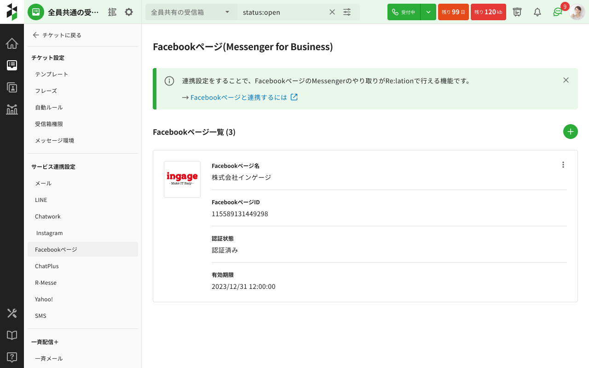Add a new Facebook page with plus button
Image resolution: width=589 pixels, height=368 pixels.
[x=570, y=132]
